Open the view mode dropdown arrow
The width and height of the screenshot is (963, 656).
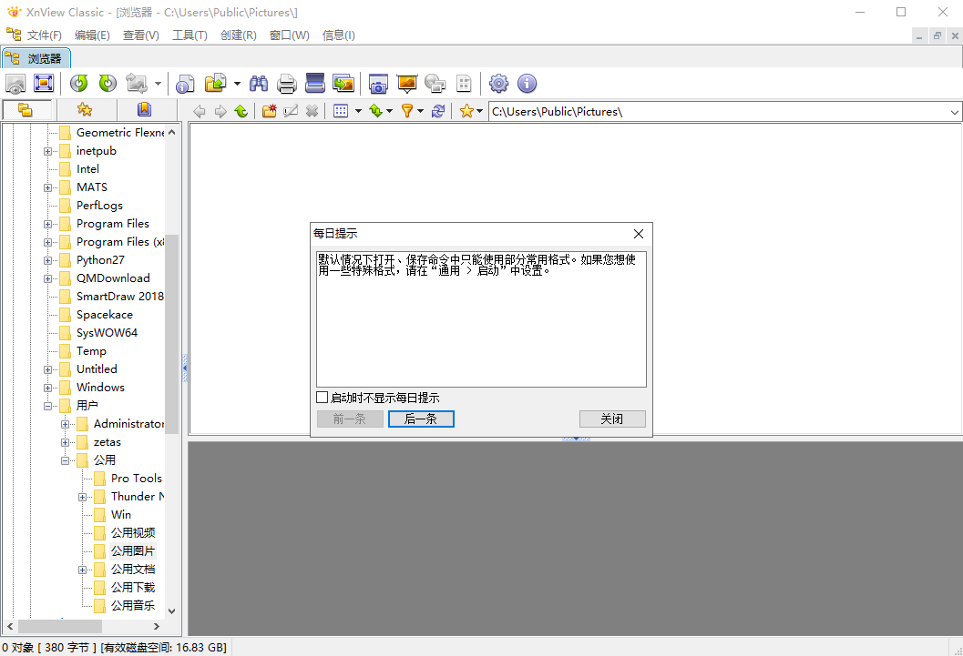coord(358,111)
